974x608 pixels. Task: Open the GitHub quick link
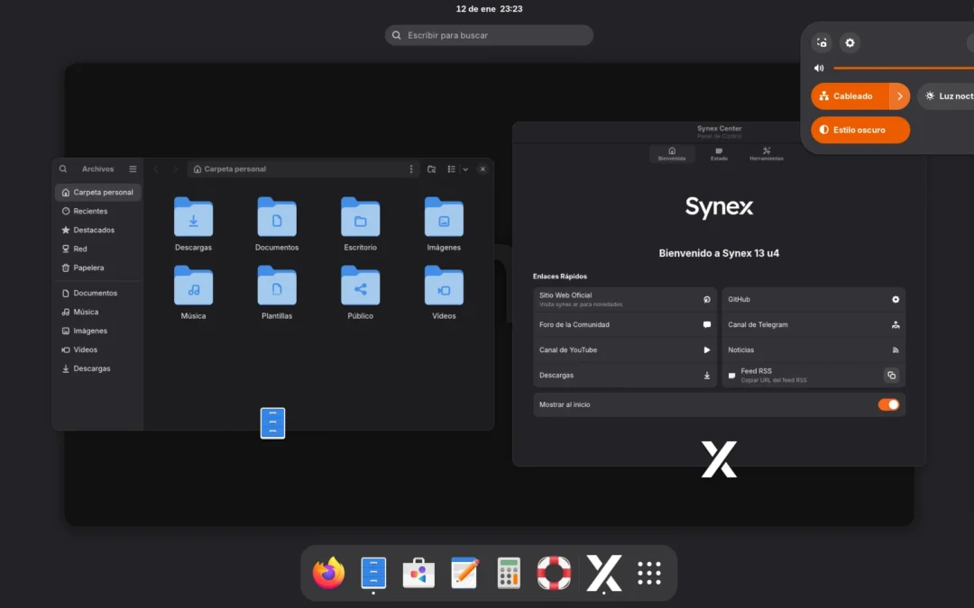tap(812, 298)
